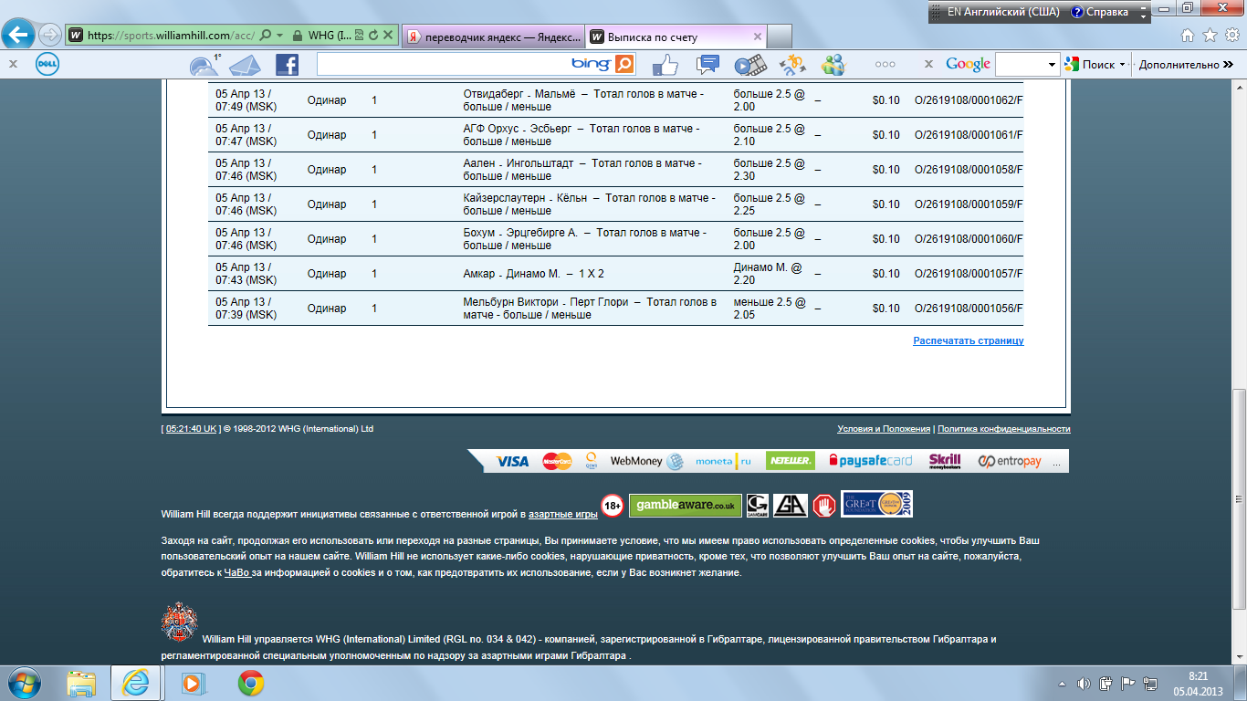Expand the Google toolbar search dropdown
This screenshot has width=1247, height=701.
pos(1052,65)
